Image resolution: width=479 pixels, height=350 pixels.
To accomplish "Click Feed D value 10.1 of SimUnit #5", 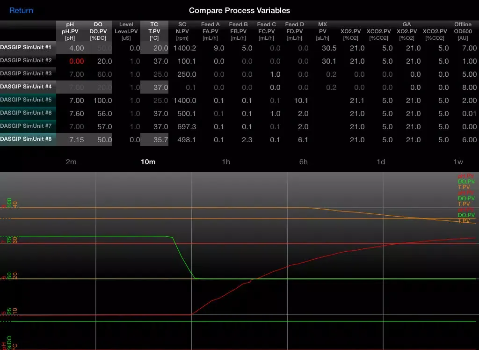I will pyautogui.click(x=301, y=101).
